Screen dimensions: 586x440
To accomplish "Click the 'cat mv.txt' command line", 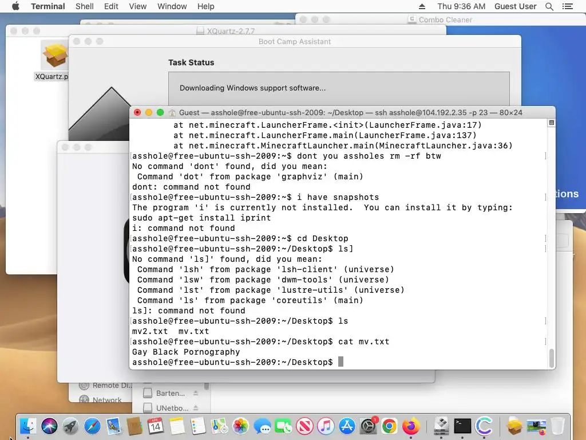I will (x=260, y=341).
